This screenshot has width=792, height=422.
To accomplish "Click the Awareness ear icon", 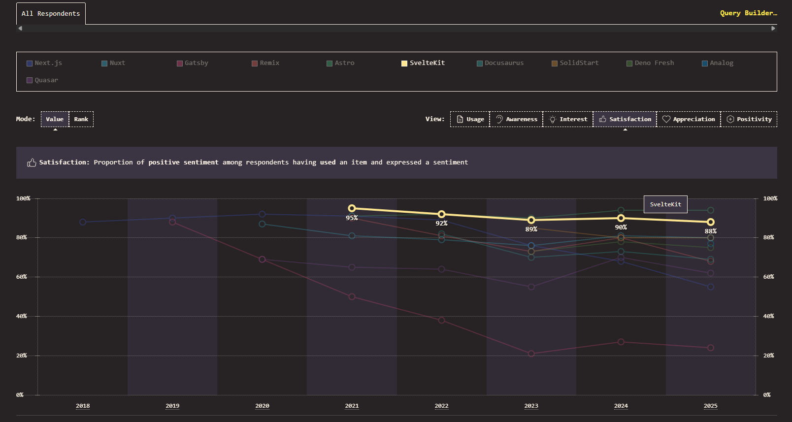I will 499,119.
